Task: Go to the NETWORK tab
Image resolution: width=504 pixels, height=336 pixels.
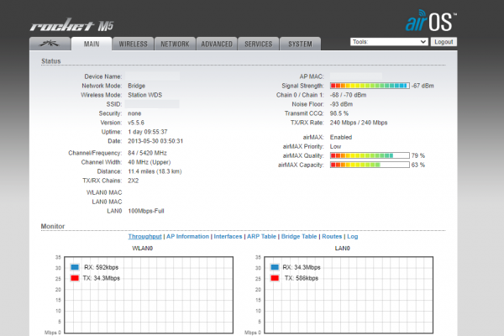Action: pyautogui.click(x=175, y=43)
